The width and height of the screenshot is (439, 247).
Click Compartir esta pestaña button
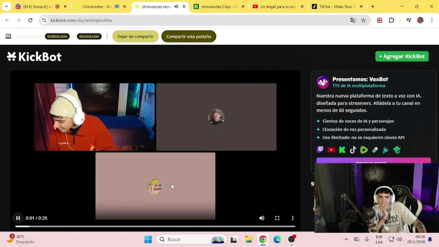(189, 36)
